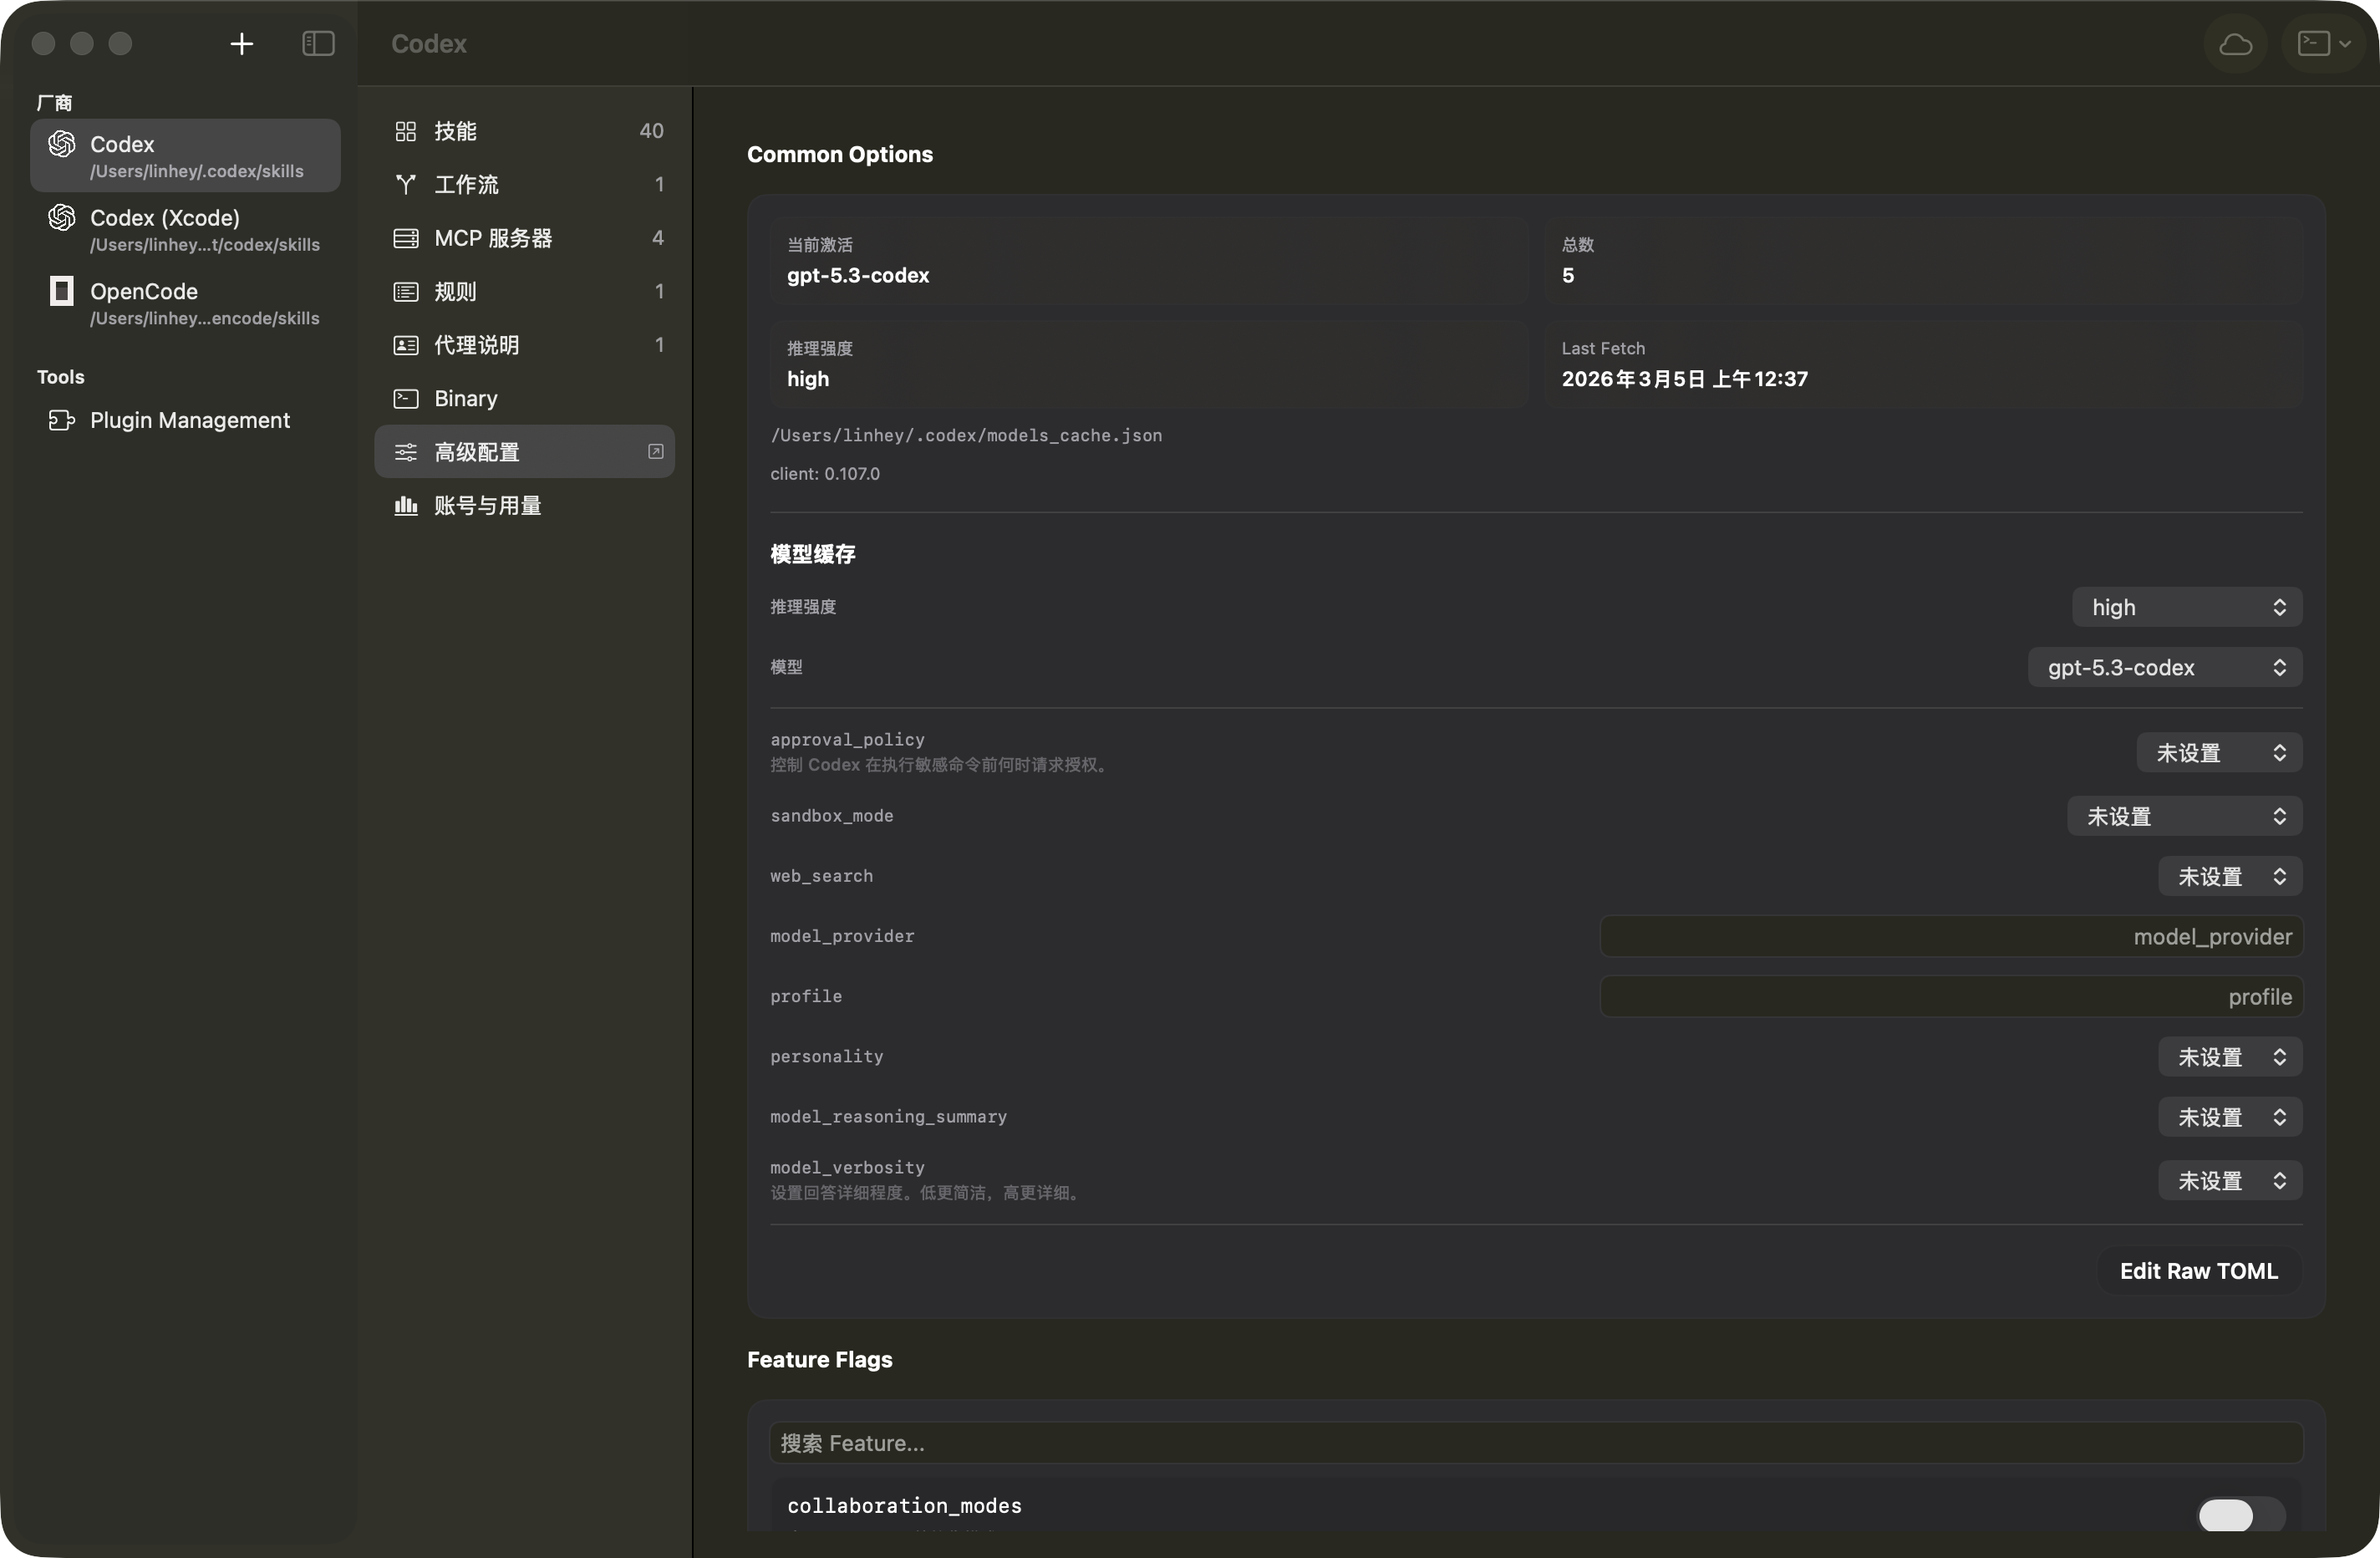Click the 规则 rules icon
The height and width of the screenshot is (1558, 2380).
pos(405,291)
